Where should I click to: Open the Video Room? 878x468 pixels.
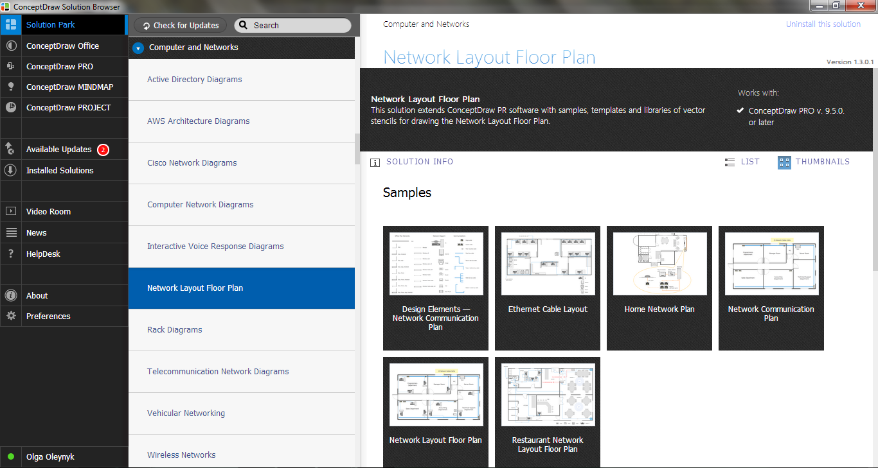tap(49, 212)
